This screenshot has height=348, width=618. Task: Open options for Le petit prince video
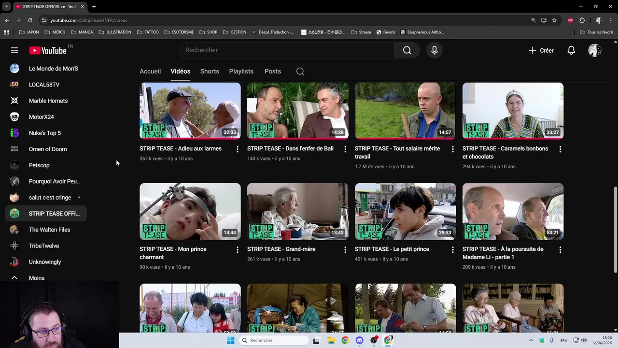(x=452, y=250)
